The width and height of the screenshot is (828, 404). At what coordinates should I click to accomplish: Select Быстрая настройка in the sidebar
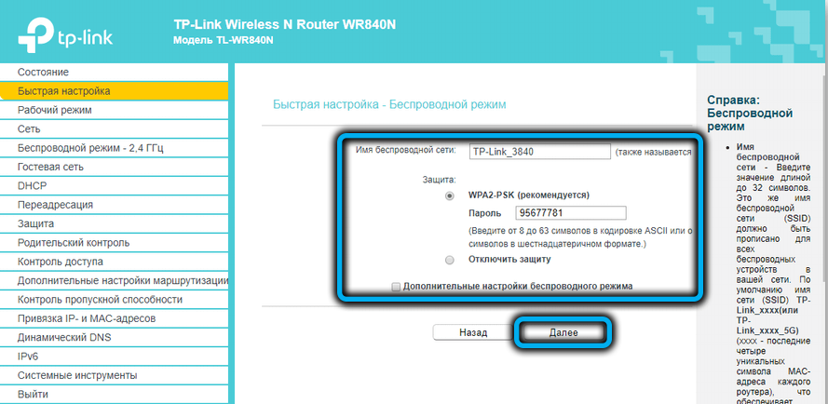click(x=63, y=91)
